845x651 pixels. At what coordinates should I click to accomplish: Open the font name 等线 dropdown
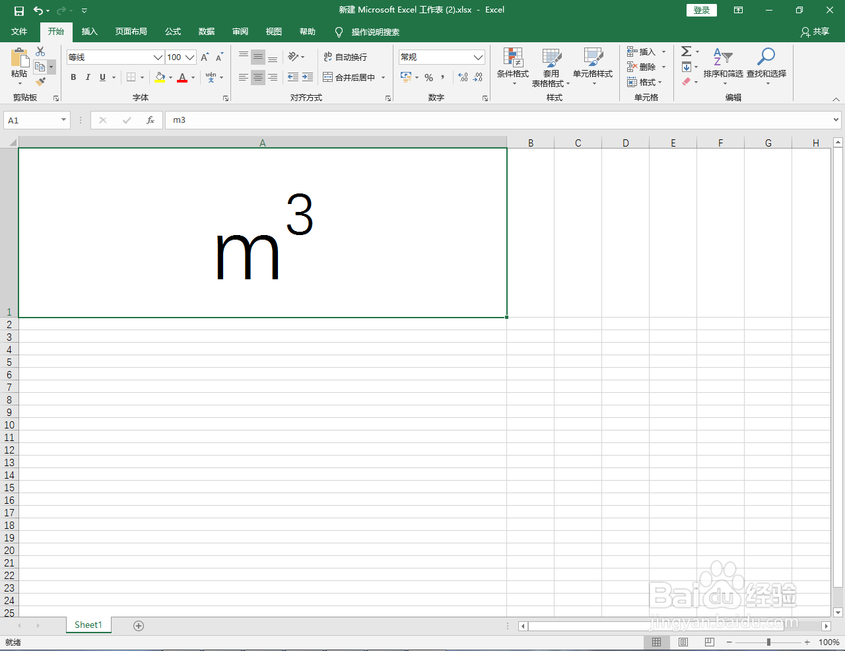(x=158, y=57)
